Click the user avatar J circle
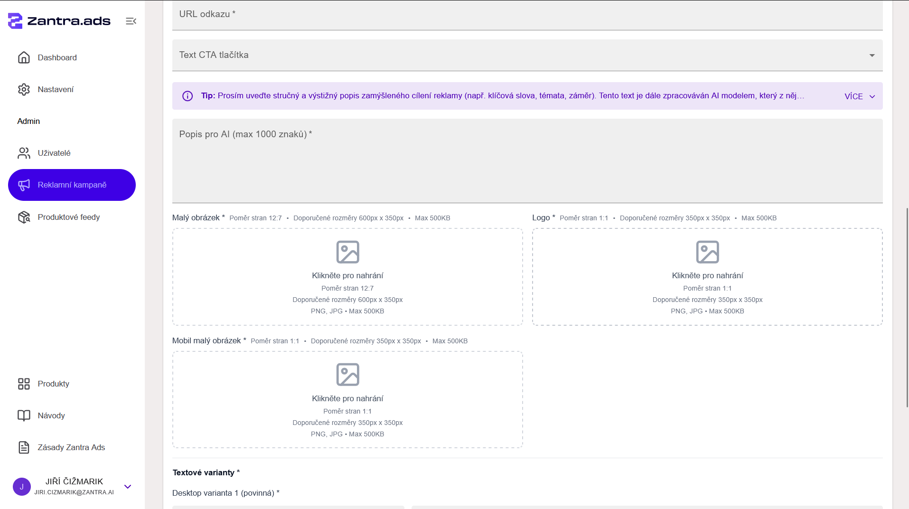909x509 pixels. tap(22, 487)
